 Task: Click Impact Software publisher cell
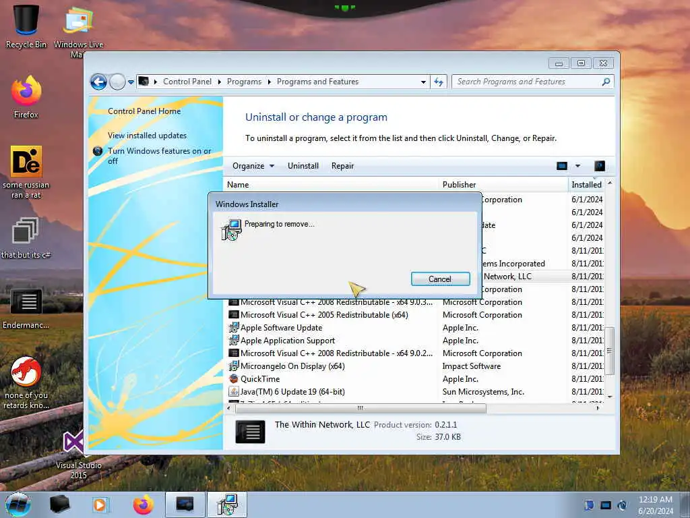pos(471,366)
